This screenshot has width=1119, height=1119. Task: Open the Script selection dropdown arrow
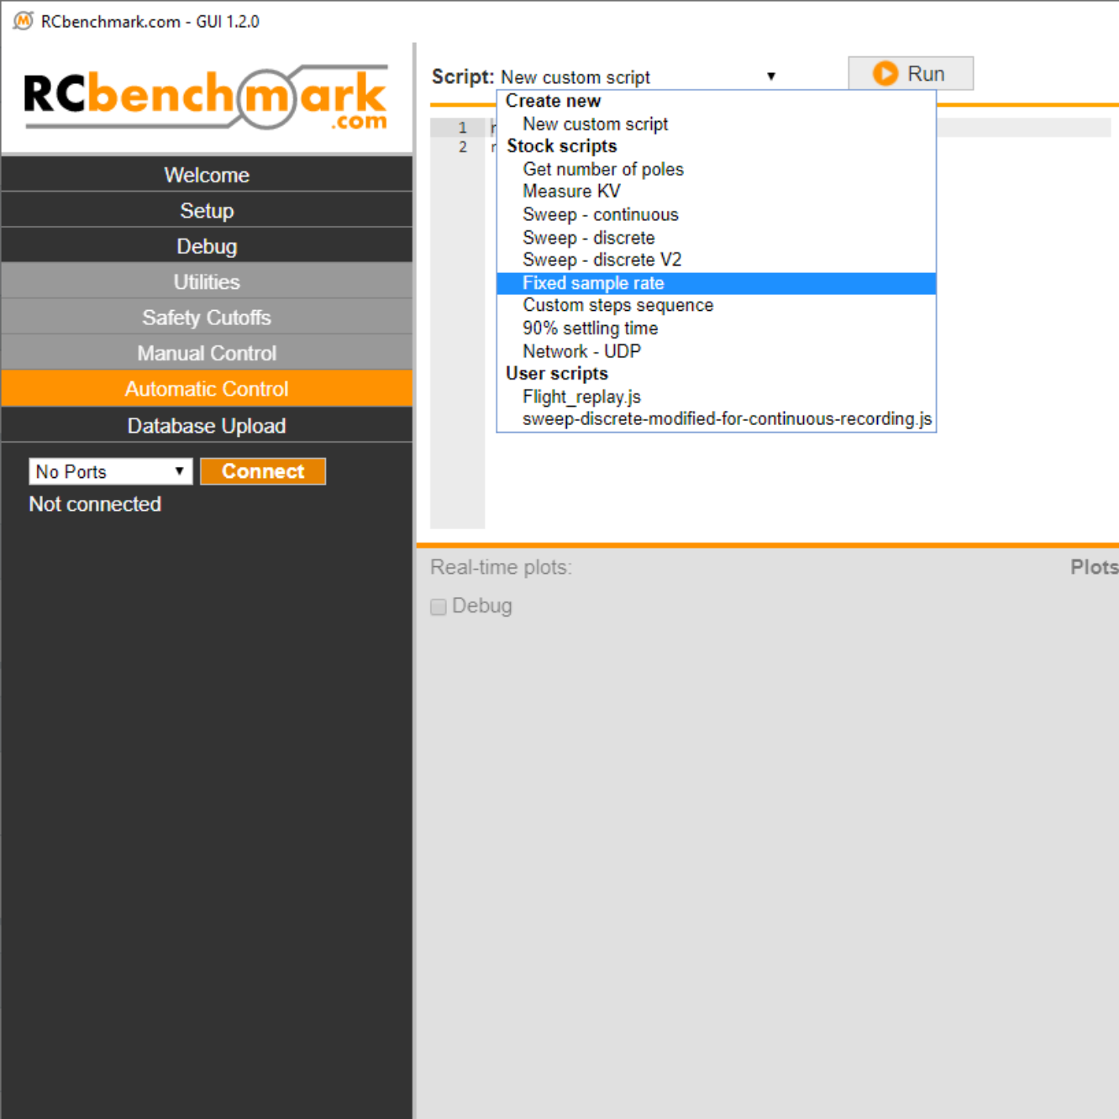[x=770, y=76]
